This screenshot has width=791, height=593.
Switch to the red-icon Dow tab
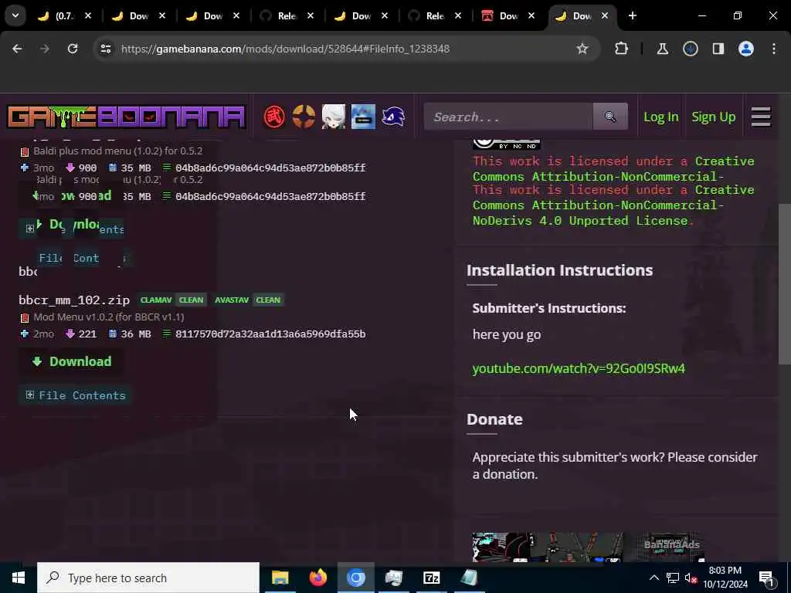[x=508, y=15]
